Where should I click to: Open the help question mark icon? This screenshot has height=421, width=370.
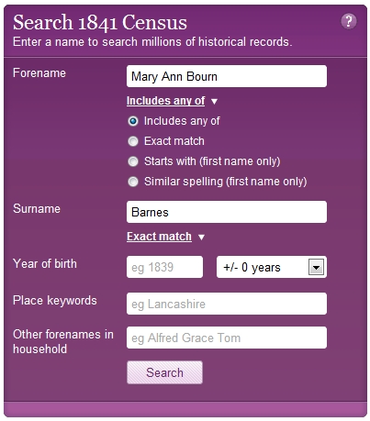(349, 21)
